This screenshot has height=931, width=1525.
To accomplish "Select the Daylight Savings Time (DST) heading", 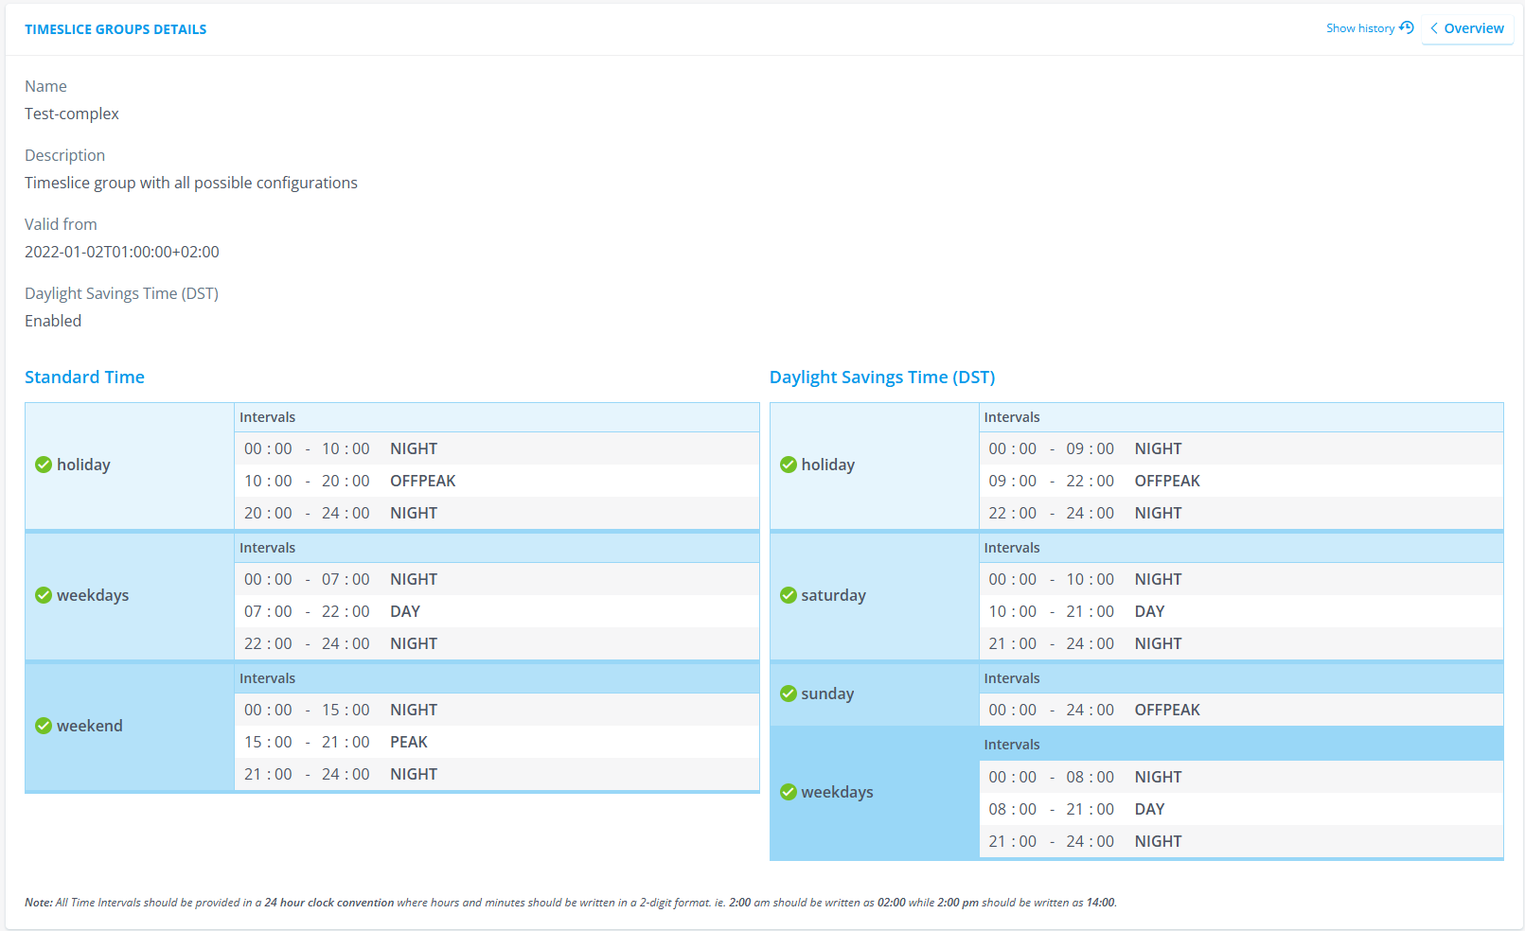I will (881, 377).
